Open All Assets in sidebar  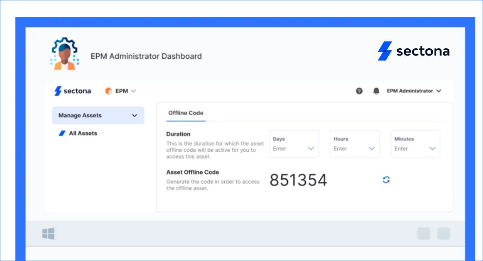[x=83, y=133]
